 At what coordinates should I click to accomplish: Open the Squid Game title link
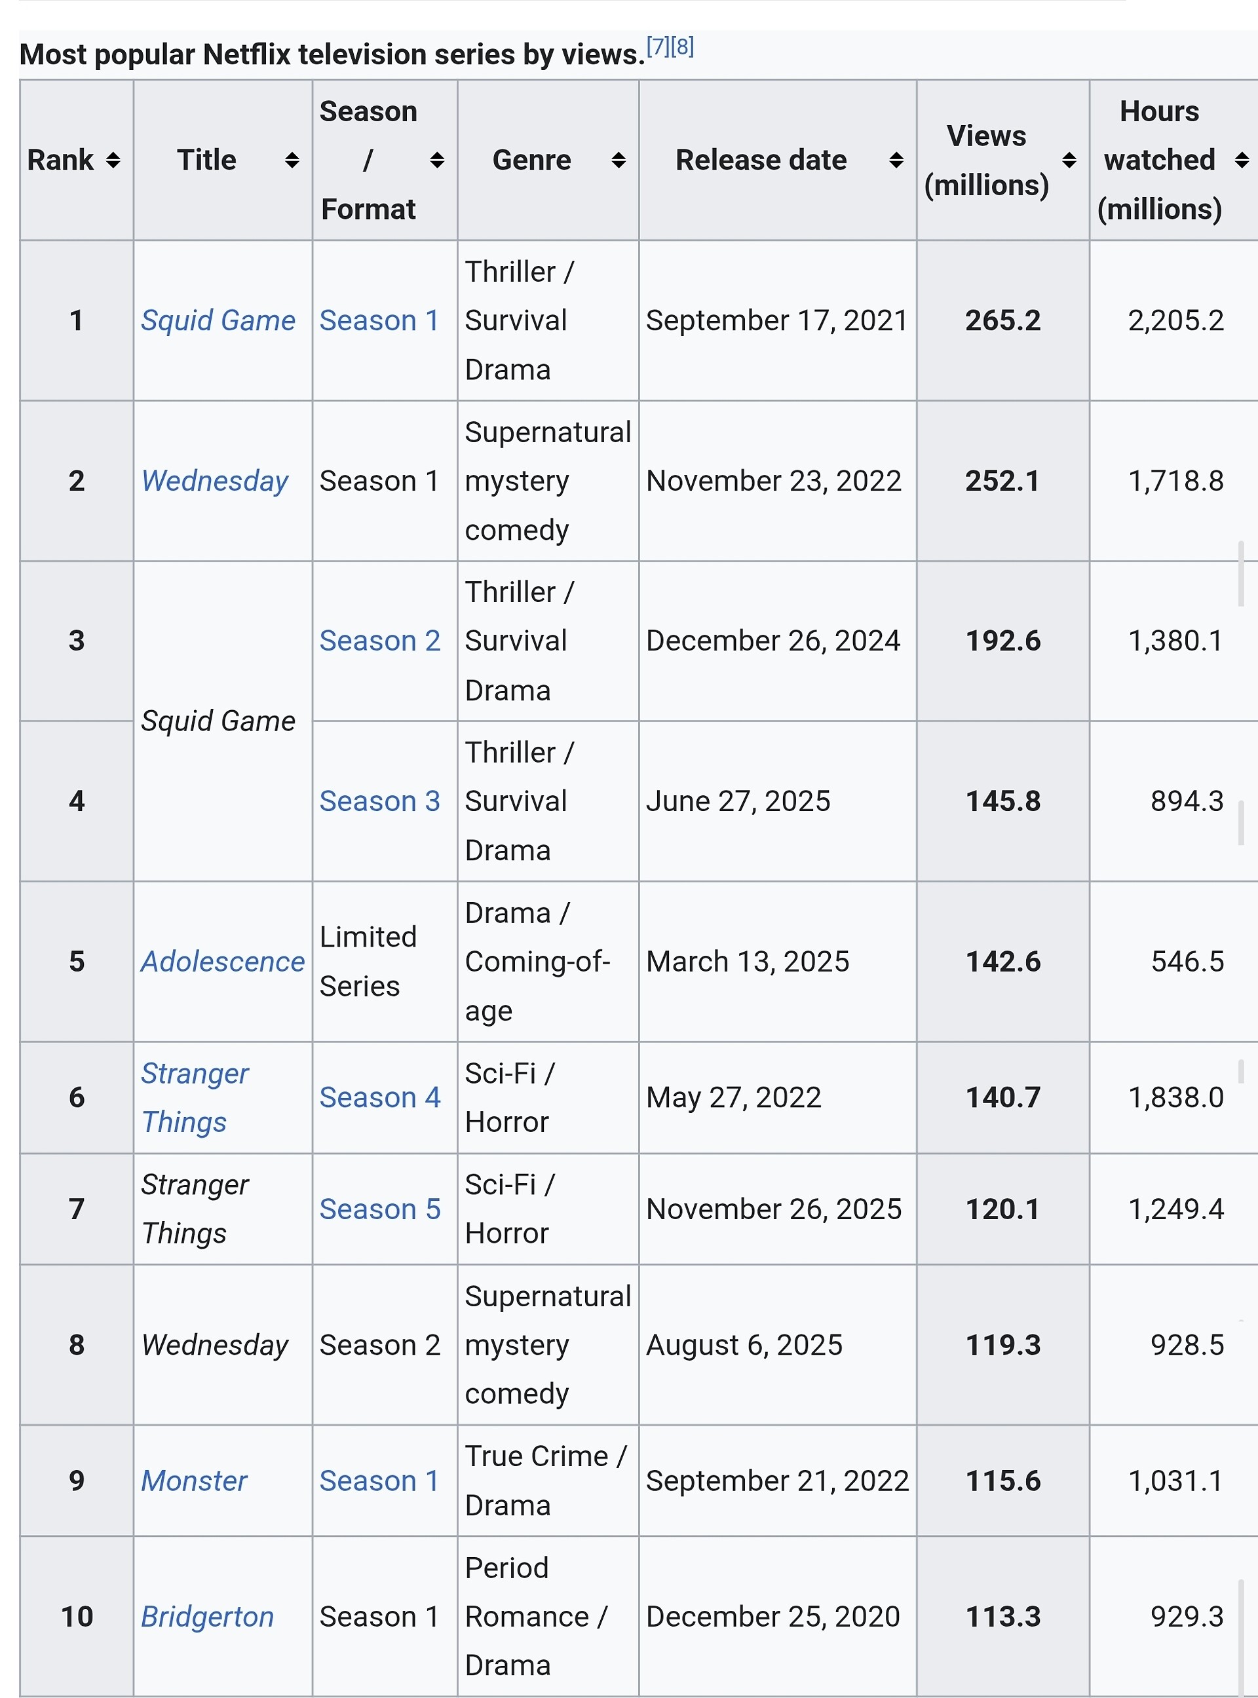[218, 320]
